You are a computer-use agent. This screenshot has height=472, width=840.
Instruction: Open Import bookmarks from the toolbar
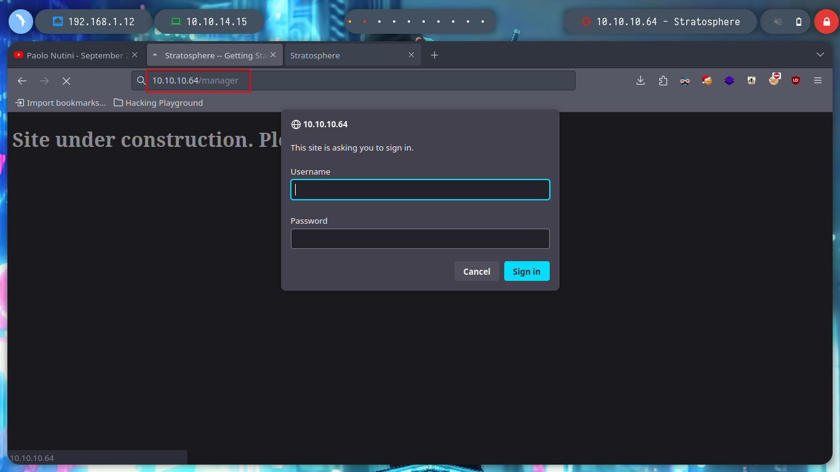coord(60,103)
